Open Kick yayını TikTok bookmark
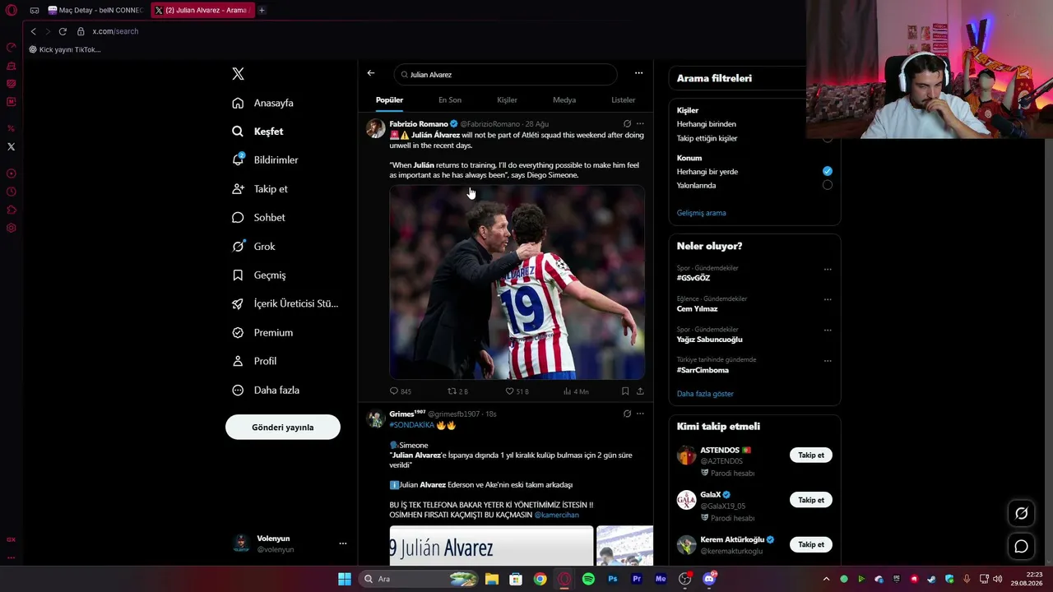 [x=65, y=49]
